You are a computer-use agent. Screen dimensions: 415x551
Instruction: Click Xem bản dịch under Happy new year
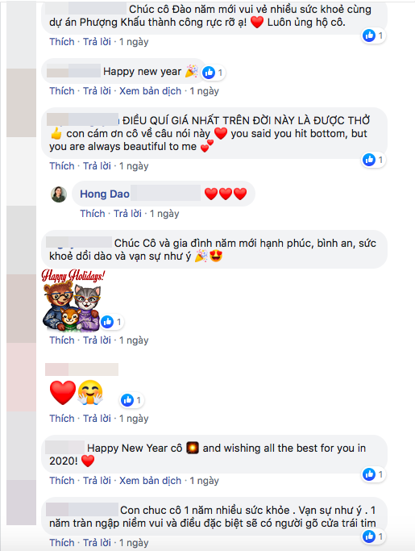150,91
